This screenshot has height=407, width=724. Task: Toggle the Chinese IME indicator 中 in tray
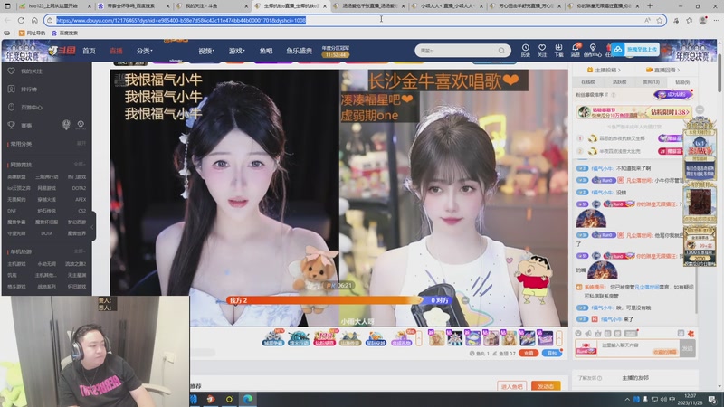(672, 399)
